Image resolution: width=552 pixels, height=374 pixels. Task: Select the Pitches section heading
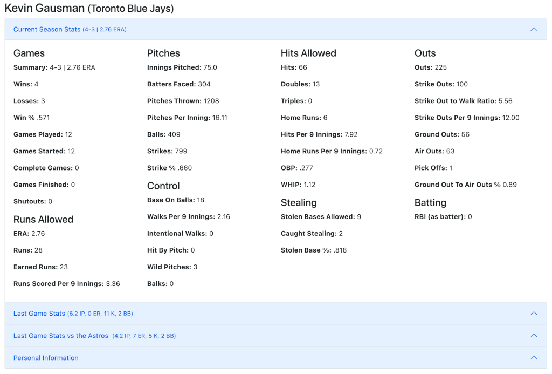click(x=163, y=53)
